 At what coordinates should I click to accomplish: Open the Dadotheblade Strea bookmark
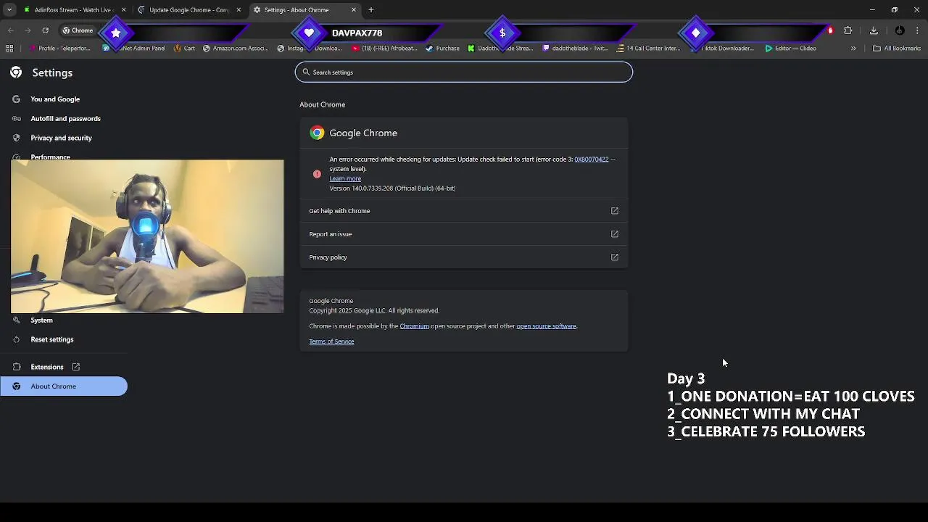[500, 49]
